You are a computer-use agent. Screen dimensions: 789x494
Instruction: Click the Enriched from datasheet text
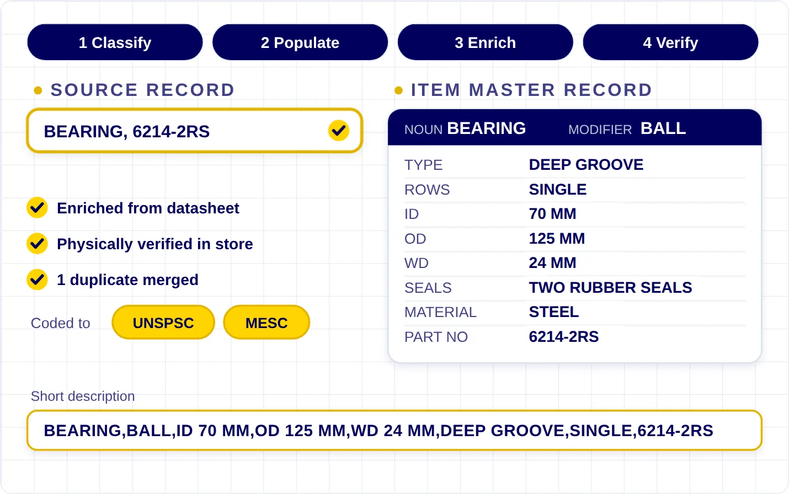(x=148, y=208)
